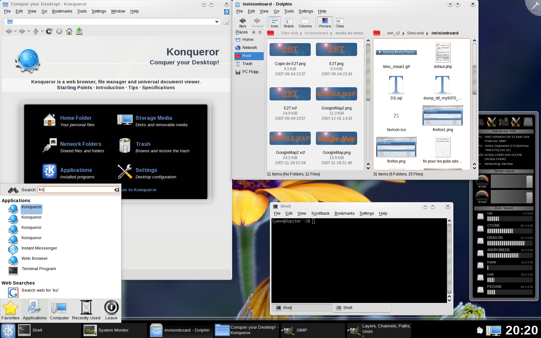Image resolution: width=541 pixels, height=338 pixels.
Task: Click the Stop icon in Konqueror toolbar
Action: (59, 31)
